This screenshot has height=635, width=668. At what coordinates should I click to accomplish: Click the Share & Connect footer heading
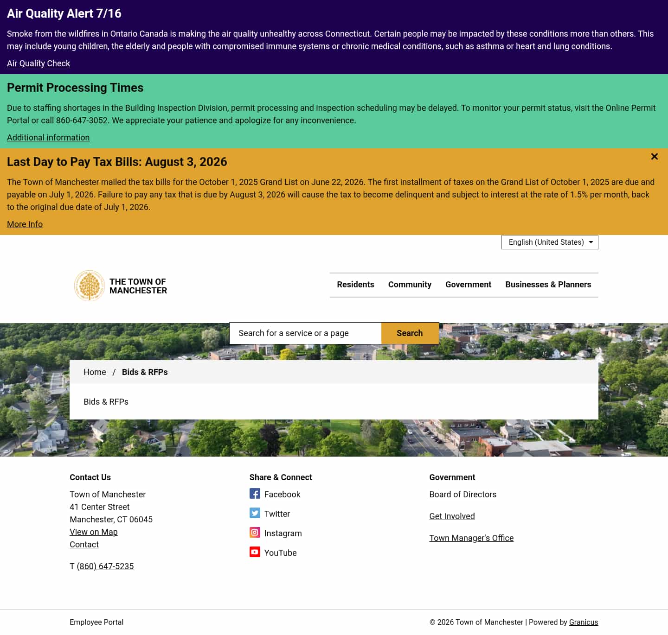point(281,477)
